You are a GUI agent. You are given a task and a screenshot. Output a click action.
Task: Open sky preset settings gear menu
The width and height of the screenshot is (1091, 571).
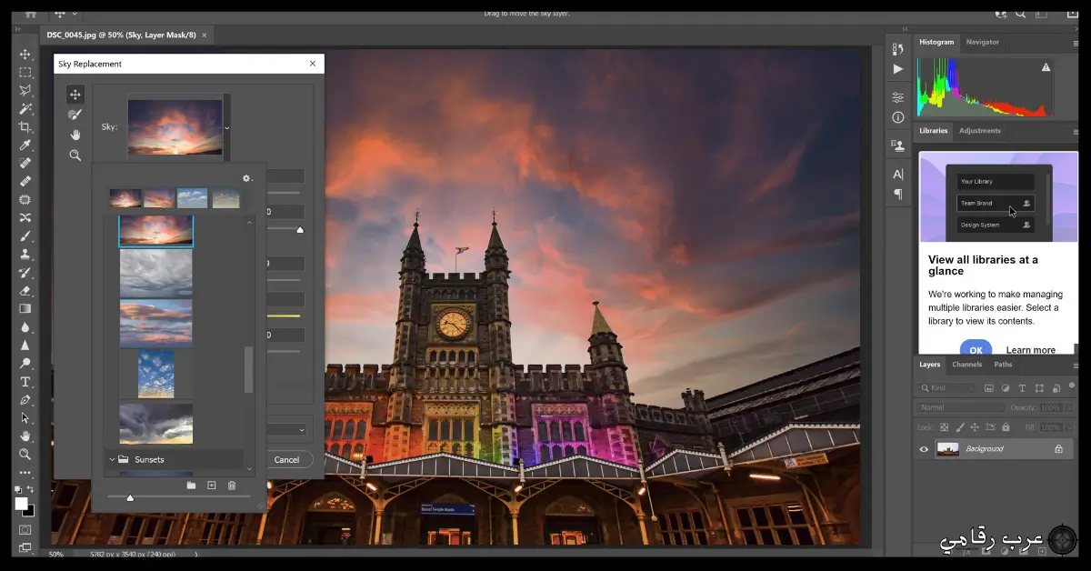pos(245,178)
